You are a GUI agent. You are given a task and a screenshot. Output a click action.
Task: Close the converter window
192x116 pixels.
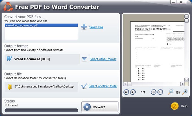[181, 2]
